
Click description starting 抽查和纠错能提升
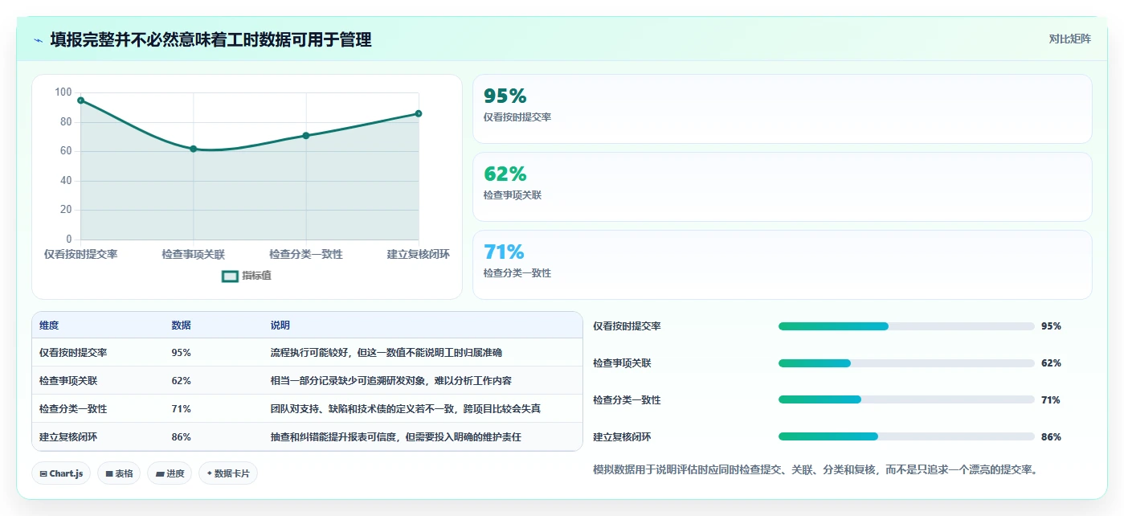pos(396,436)
